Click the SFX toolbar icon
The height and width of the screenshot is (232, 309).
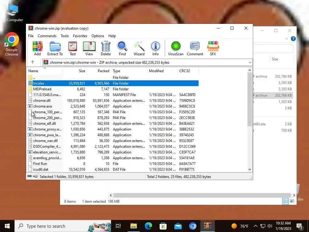click(x=213, y=48)
